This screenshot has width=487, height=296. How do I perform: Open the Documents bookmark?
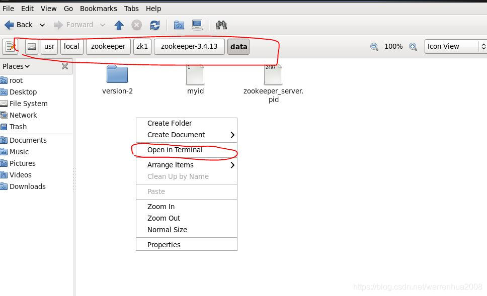pyautogui.click(x=24, y=140)
